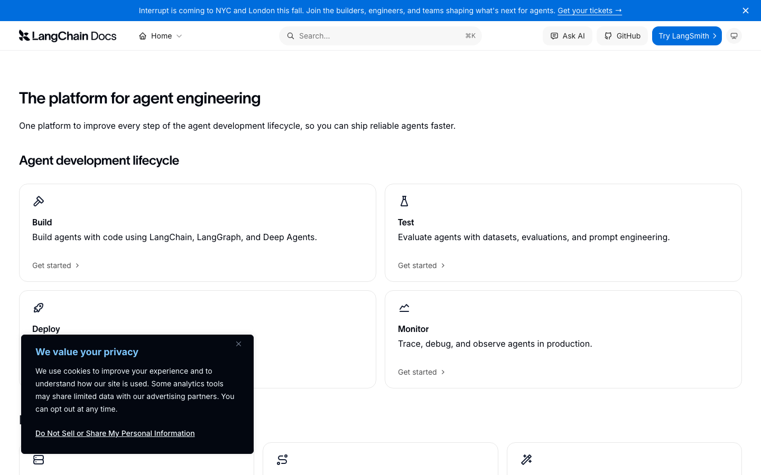Image resolution: width=761 pixels, height=475 pixels.
Task: Click the workflow route icon card
Action: [282, 460]
